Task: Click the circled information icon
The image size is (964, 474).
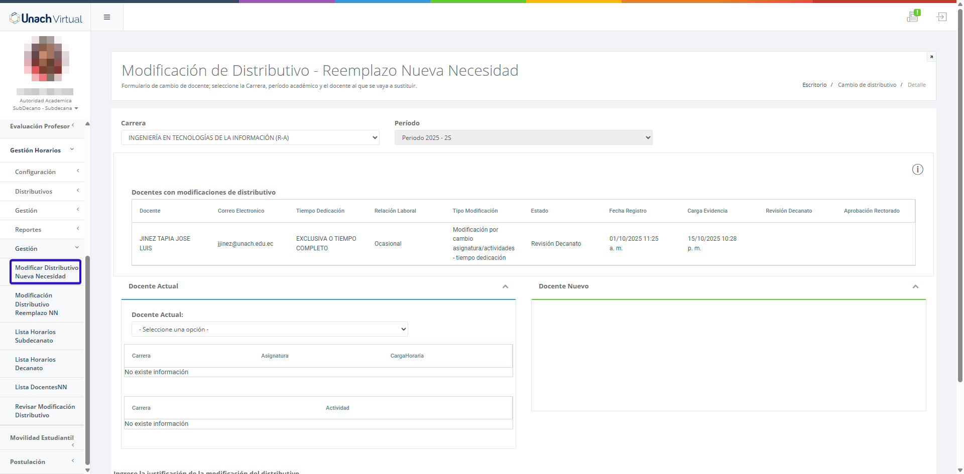Action: click(917, 170)
